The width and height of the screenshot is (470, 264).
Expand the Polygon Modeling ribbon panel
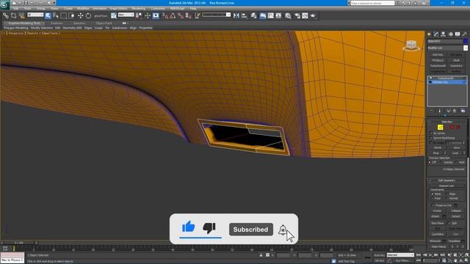[16, 28]
